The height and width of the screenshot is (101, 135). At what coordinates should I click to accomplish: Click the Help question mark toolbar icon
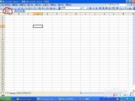54,8
